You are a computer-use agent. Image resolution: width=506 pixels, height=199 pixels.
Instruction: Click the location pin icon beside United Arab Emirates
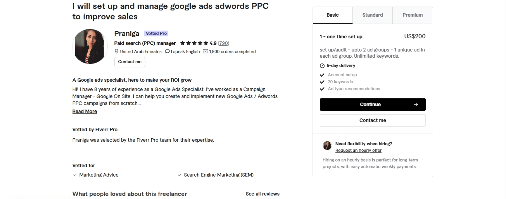pyautogui.click(x=116, y=51)
